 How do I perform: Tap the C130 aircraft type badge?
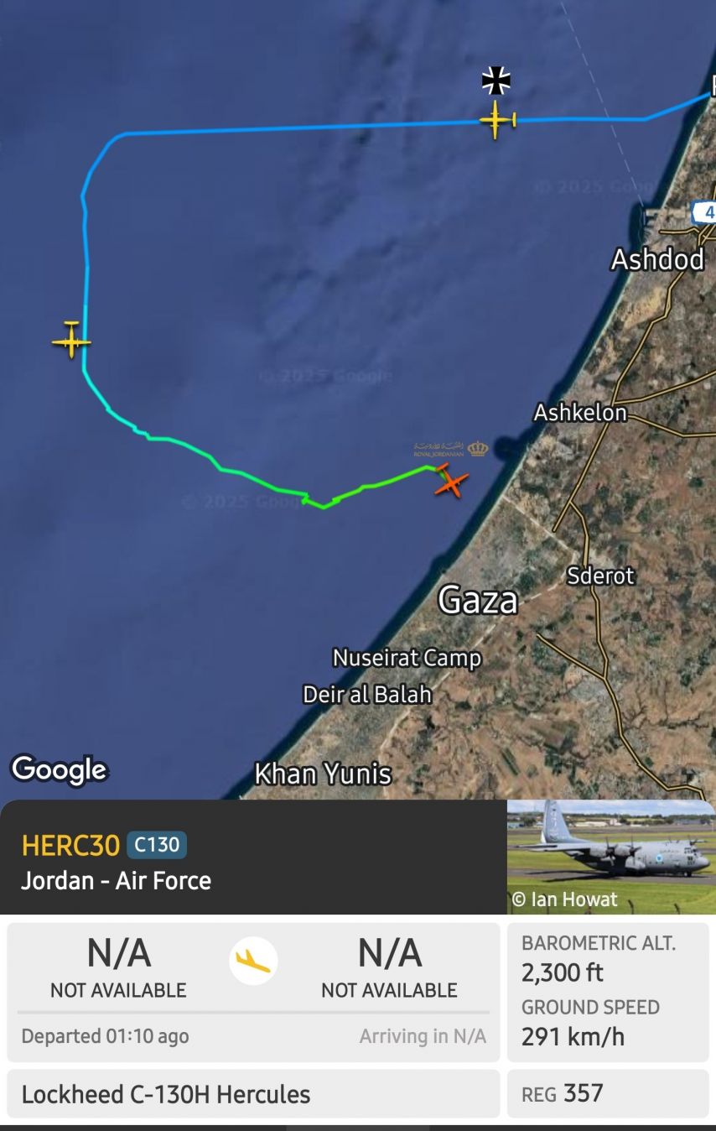click(x=157, y=845)
